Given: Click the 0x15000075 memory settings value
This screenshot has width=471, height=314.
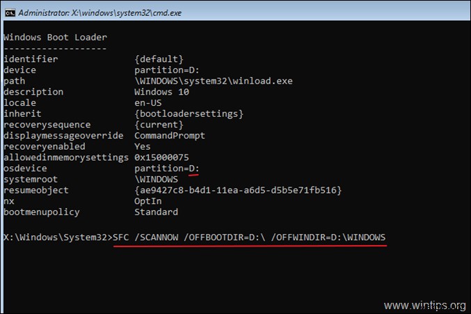Looking at the screenshot, I should point(161,157).
